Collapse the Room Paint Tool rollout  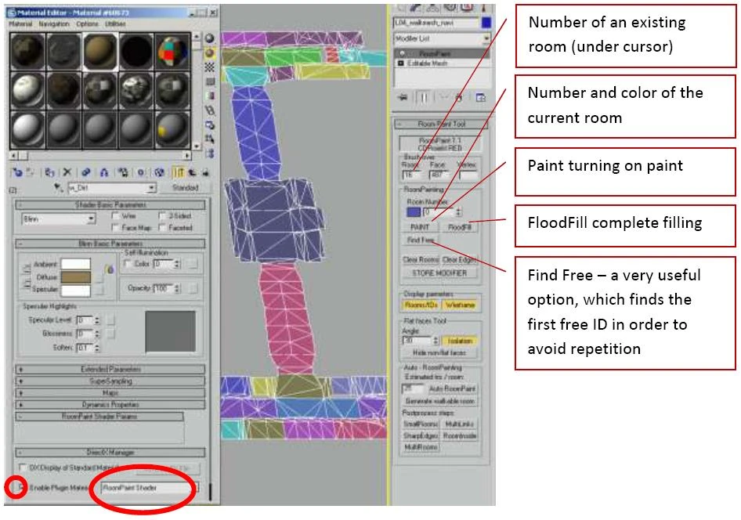[441, 124]
